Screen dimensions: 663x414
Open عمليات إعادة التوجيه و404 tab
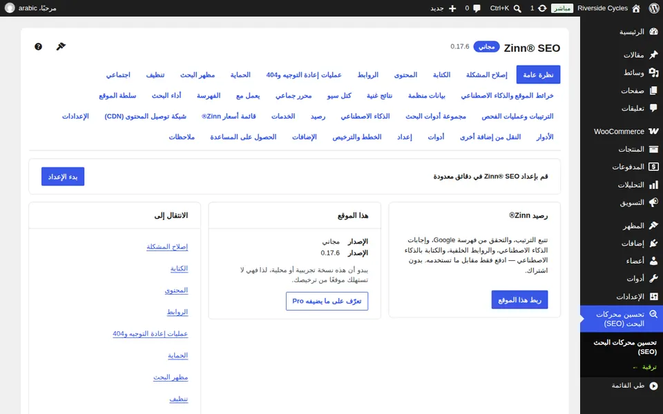(304, 75)
